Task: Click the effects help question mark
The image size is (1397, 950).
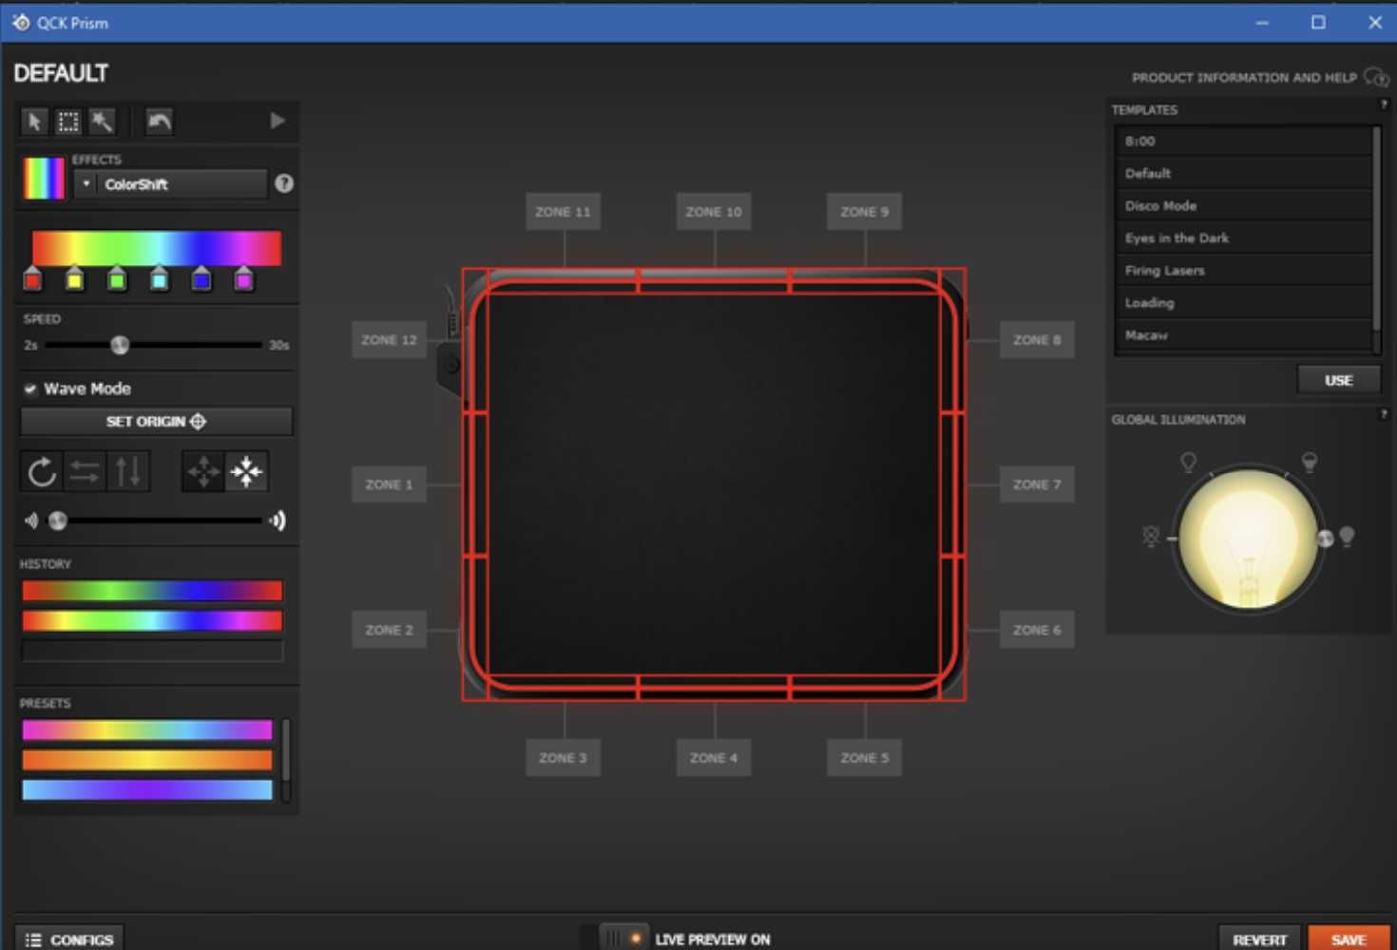Action: (284, 183)
